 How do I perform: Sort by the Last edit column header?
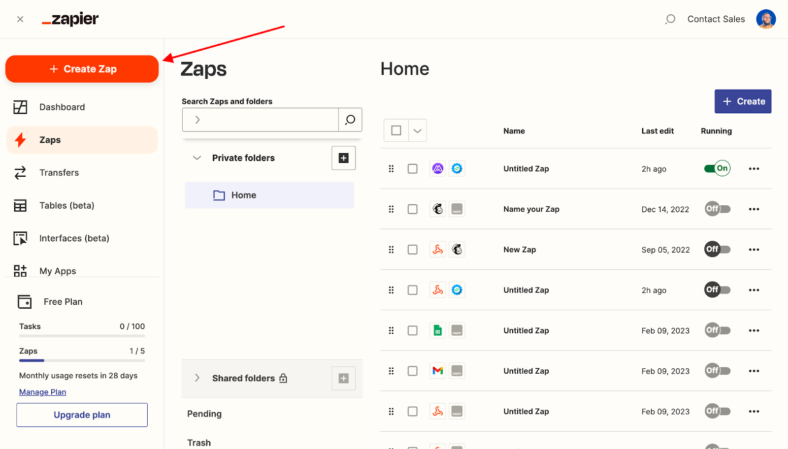[x=657, y=131]
